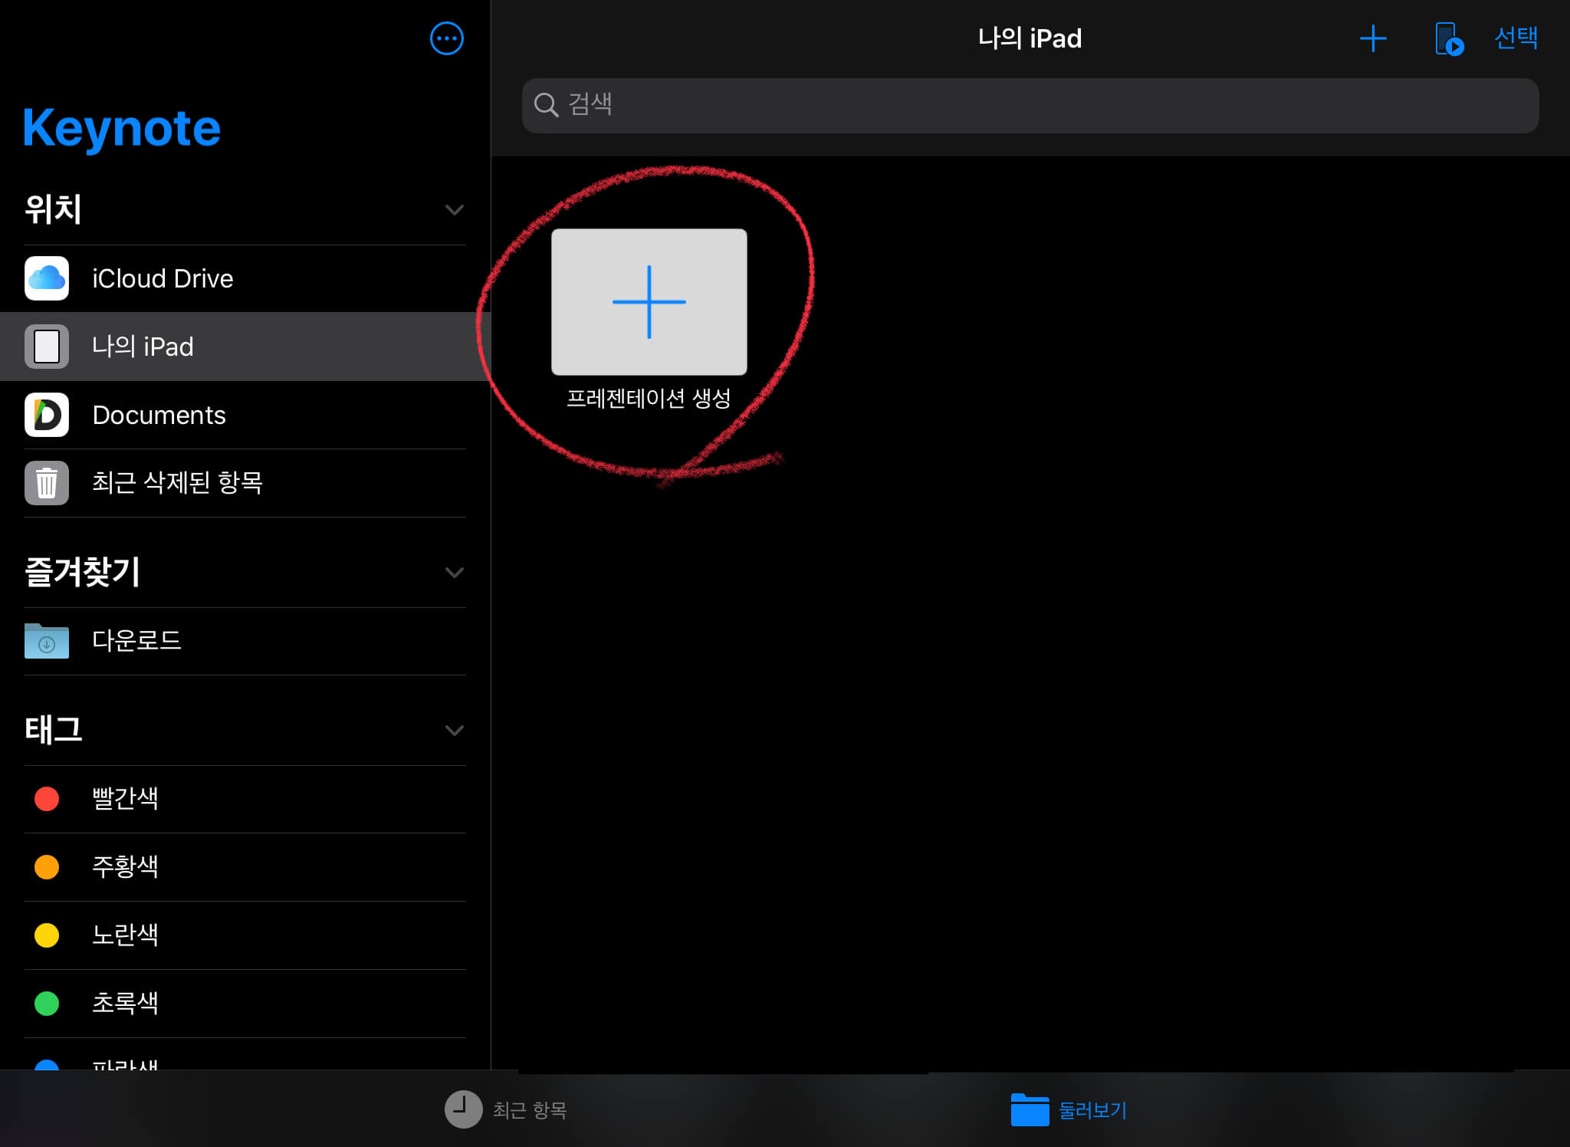Open 최근 삭제된 항목 trash folder

pyautogui.click(x=177, y=482)
